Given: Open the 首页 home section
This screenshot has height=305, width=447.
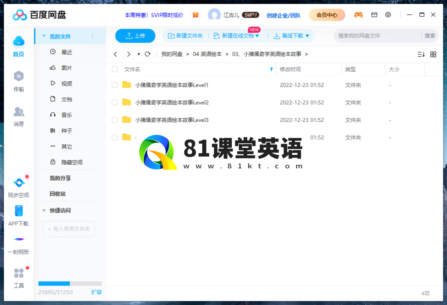Looking at the screenshot, I should pos(19,47).
